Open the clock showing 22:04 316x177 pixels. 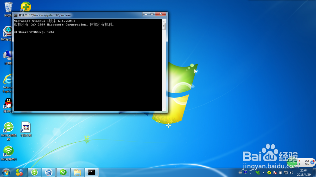click(x=304, y=173)
